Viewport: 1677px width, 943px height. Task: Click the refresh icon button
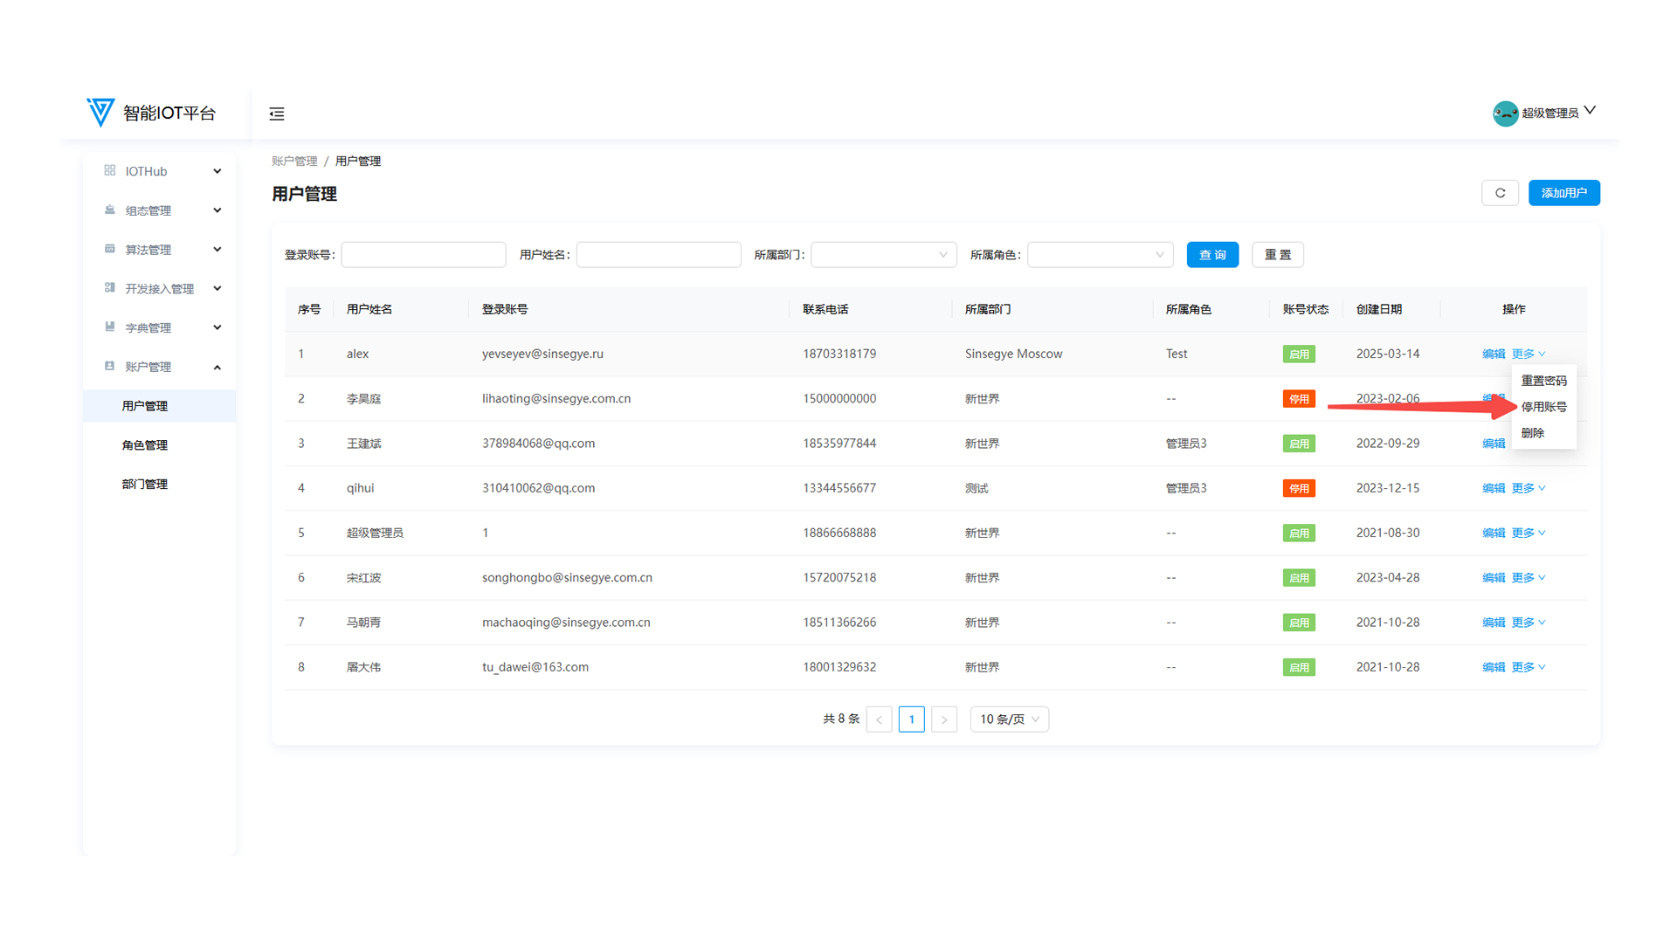[1500, 193]
